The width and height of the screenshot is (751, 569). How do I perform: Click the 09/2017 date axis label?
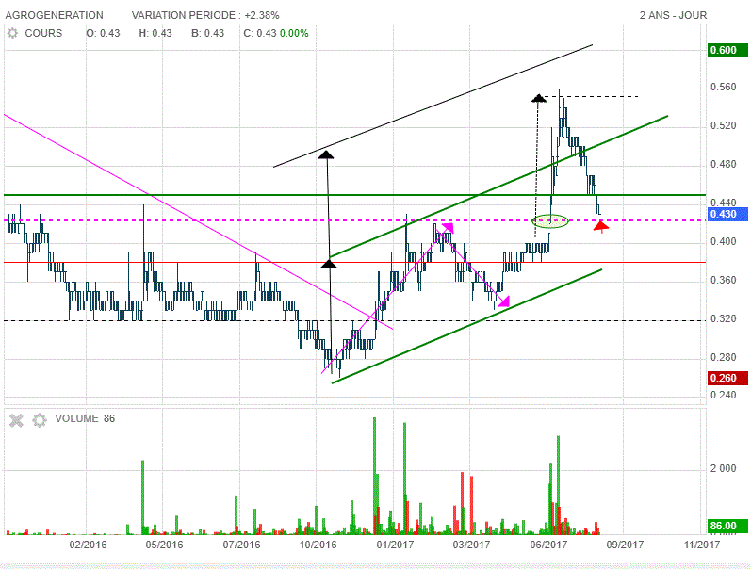(625, 545)
